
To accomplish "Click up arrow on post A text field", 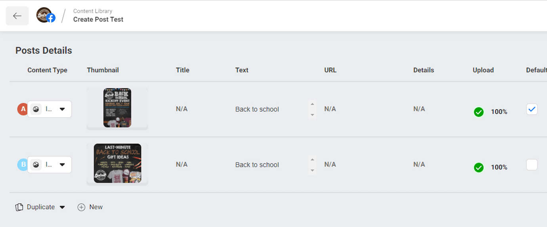I will (312, 104).
